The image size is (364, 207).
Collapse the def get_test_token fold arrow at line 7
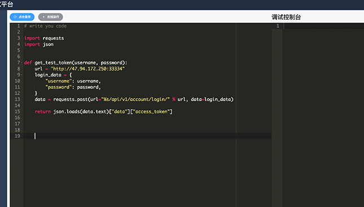(x=22, y=62)
